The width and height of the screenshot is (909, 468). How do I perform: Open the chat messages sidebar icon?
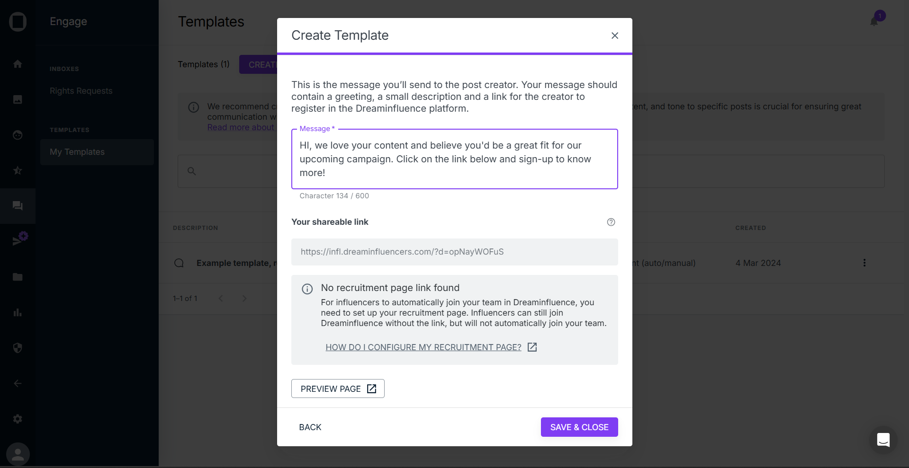[18, 206]
